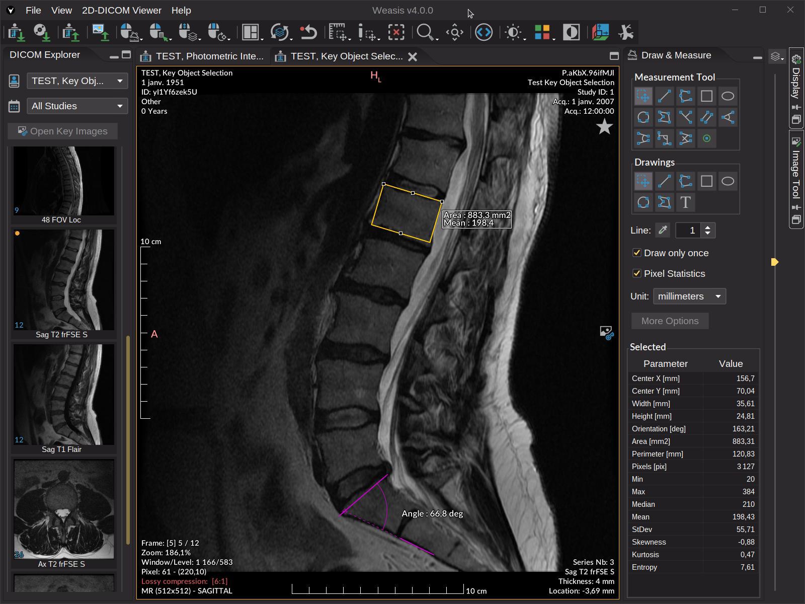Toggle the star key image marker on the image
805x604 pixels.
click(604, 127)
